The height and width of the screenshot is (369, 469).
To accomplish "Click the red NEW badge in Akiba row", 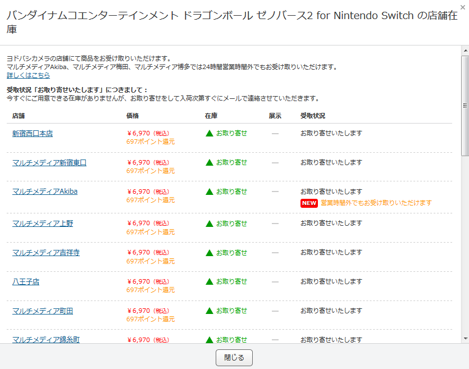I will [x=309, y=203].
